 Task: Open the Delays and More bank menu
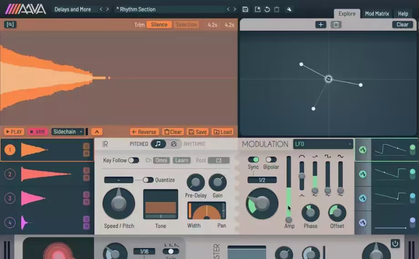point(73,9)
